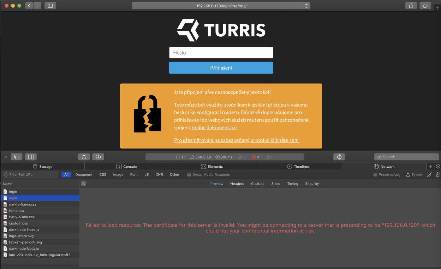Filter network requests by CSS
The width and height of the screenshot is (441, 269).
[103, 175]
